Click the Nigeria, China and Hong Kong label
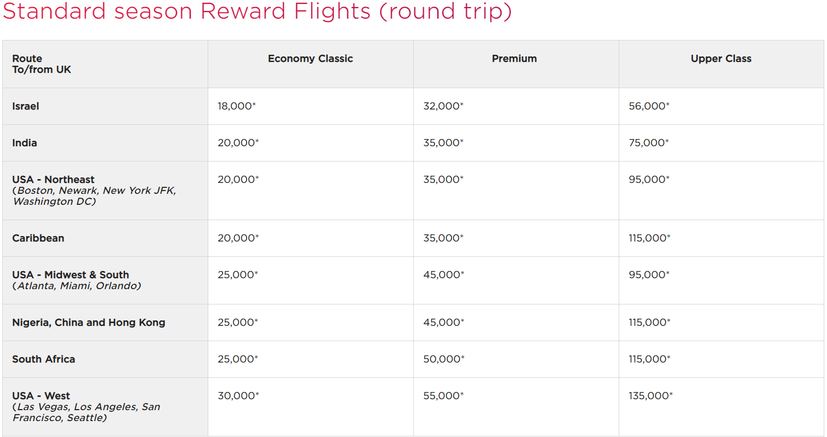Viewport: 827px width, 437px height. click(x=89, y=323)
